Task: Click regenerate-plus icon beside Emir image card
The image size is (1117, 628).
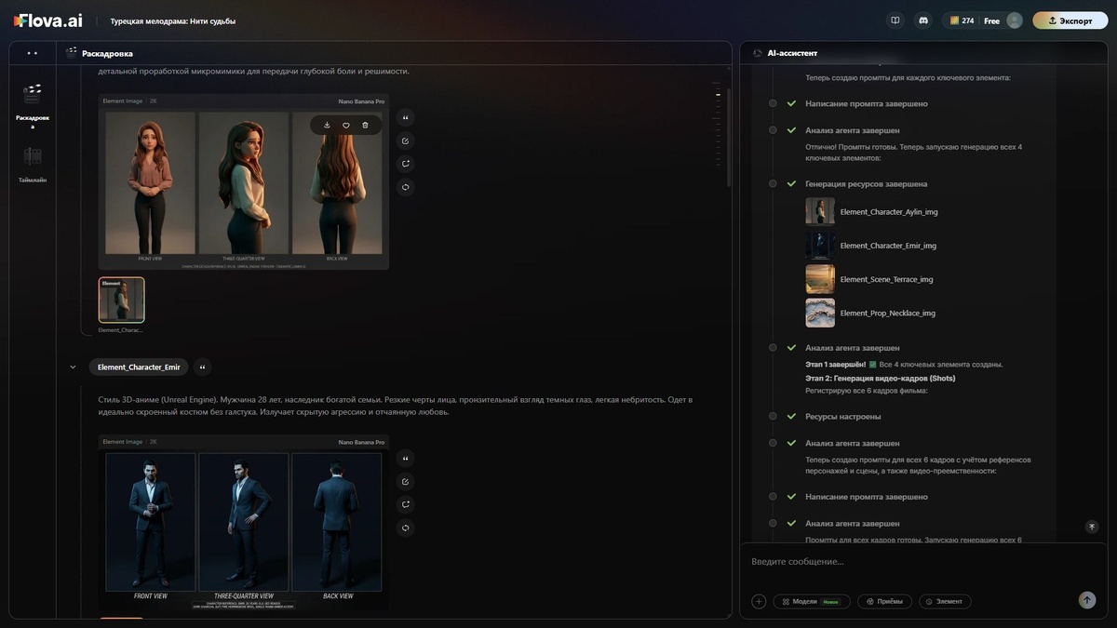Action: click(406, 504)
